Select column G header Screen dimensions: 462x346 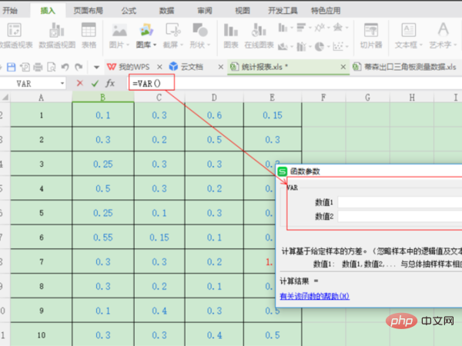(368, 97)
